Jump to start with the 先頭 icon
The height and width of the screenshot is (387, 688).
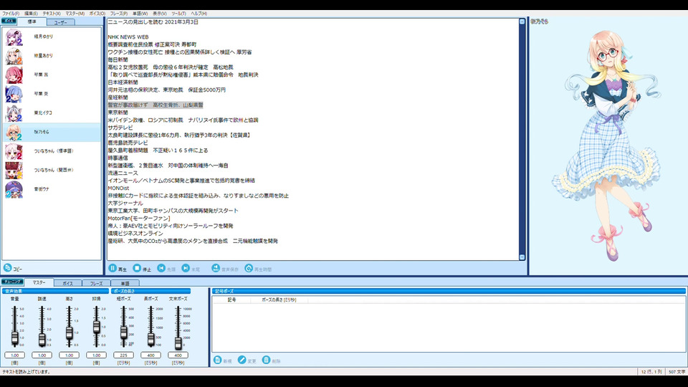click(161, 268)
